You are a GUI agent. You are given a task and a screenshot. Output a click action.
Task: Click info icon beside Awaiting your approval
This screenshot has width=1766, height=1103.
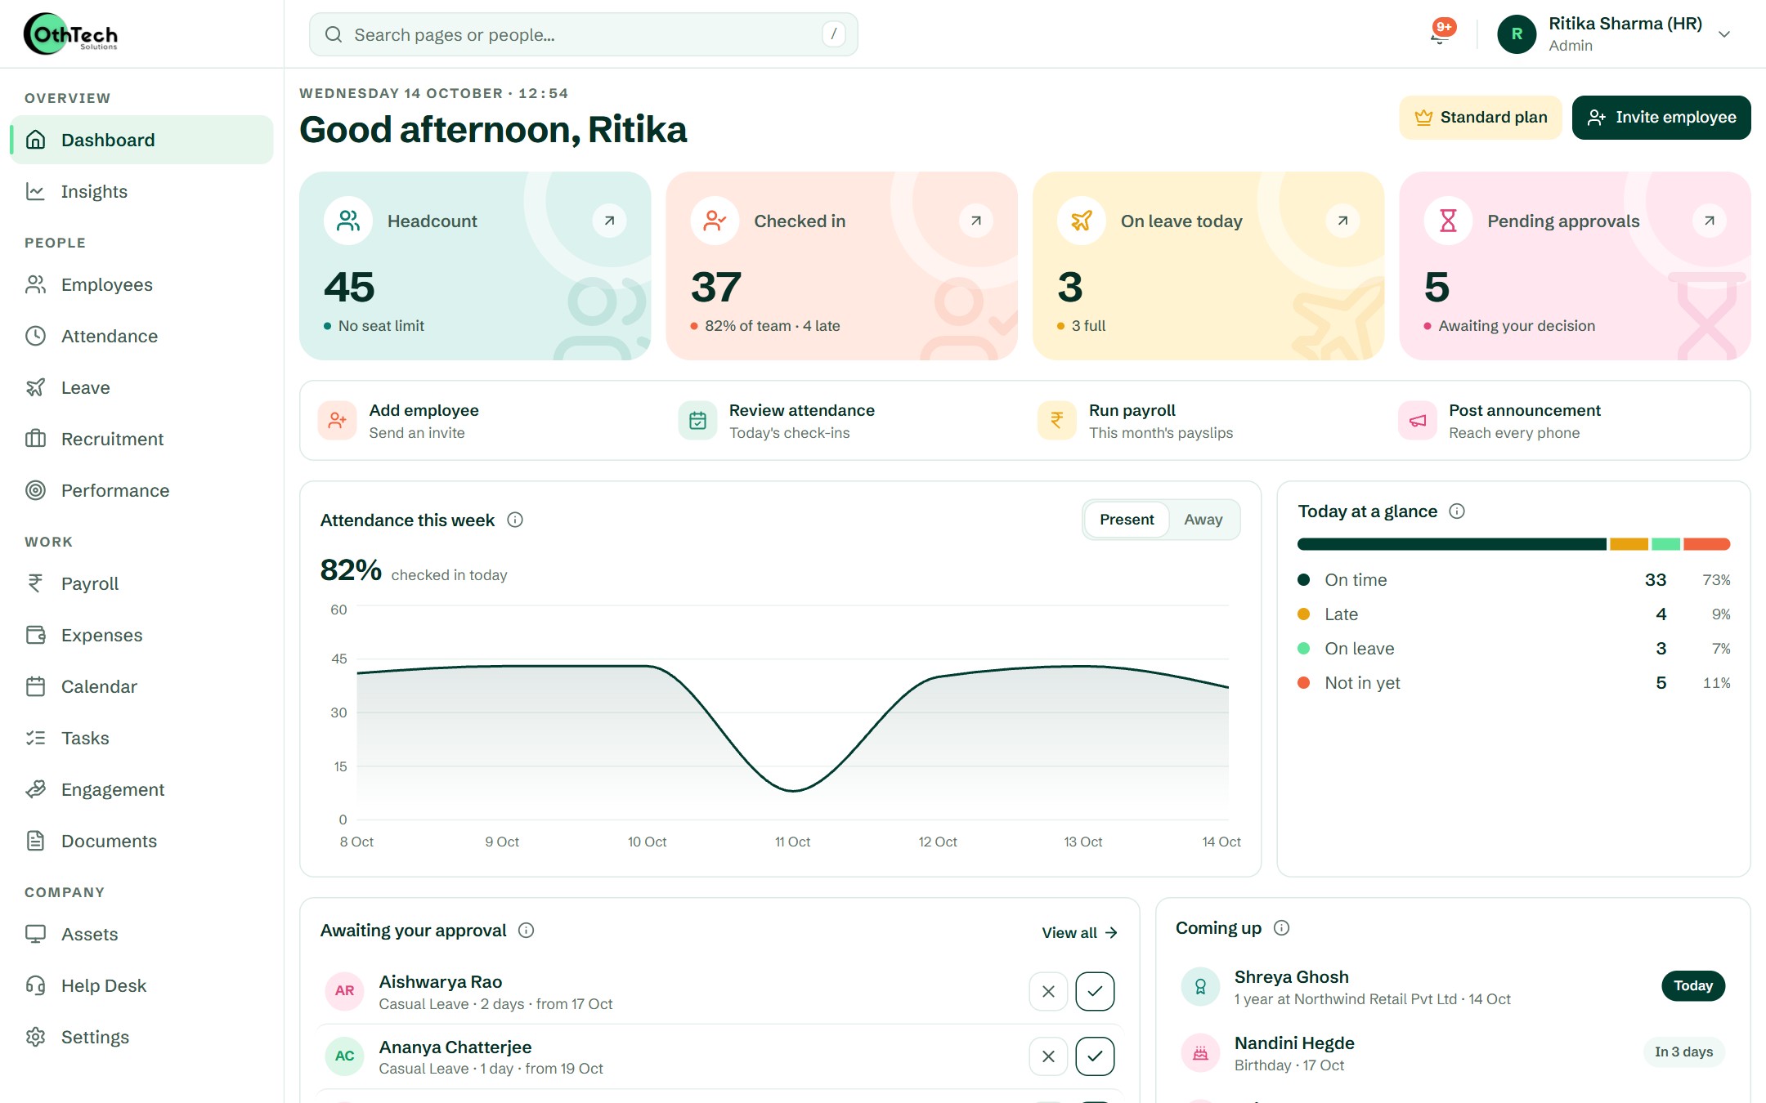tap(527, 930)
